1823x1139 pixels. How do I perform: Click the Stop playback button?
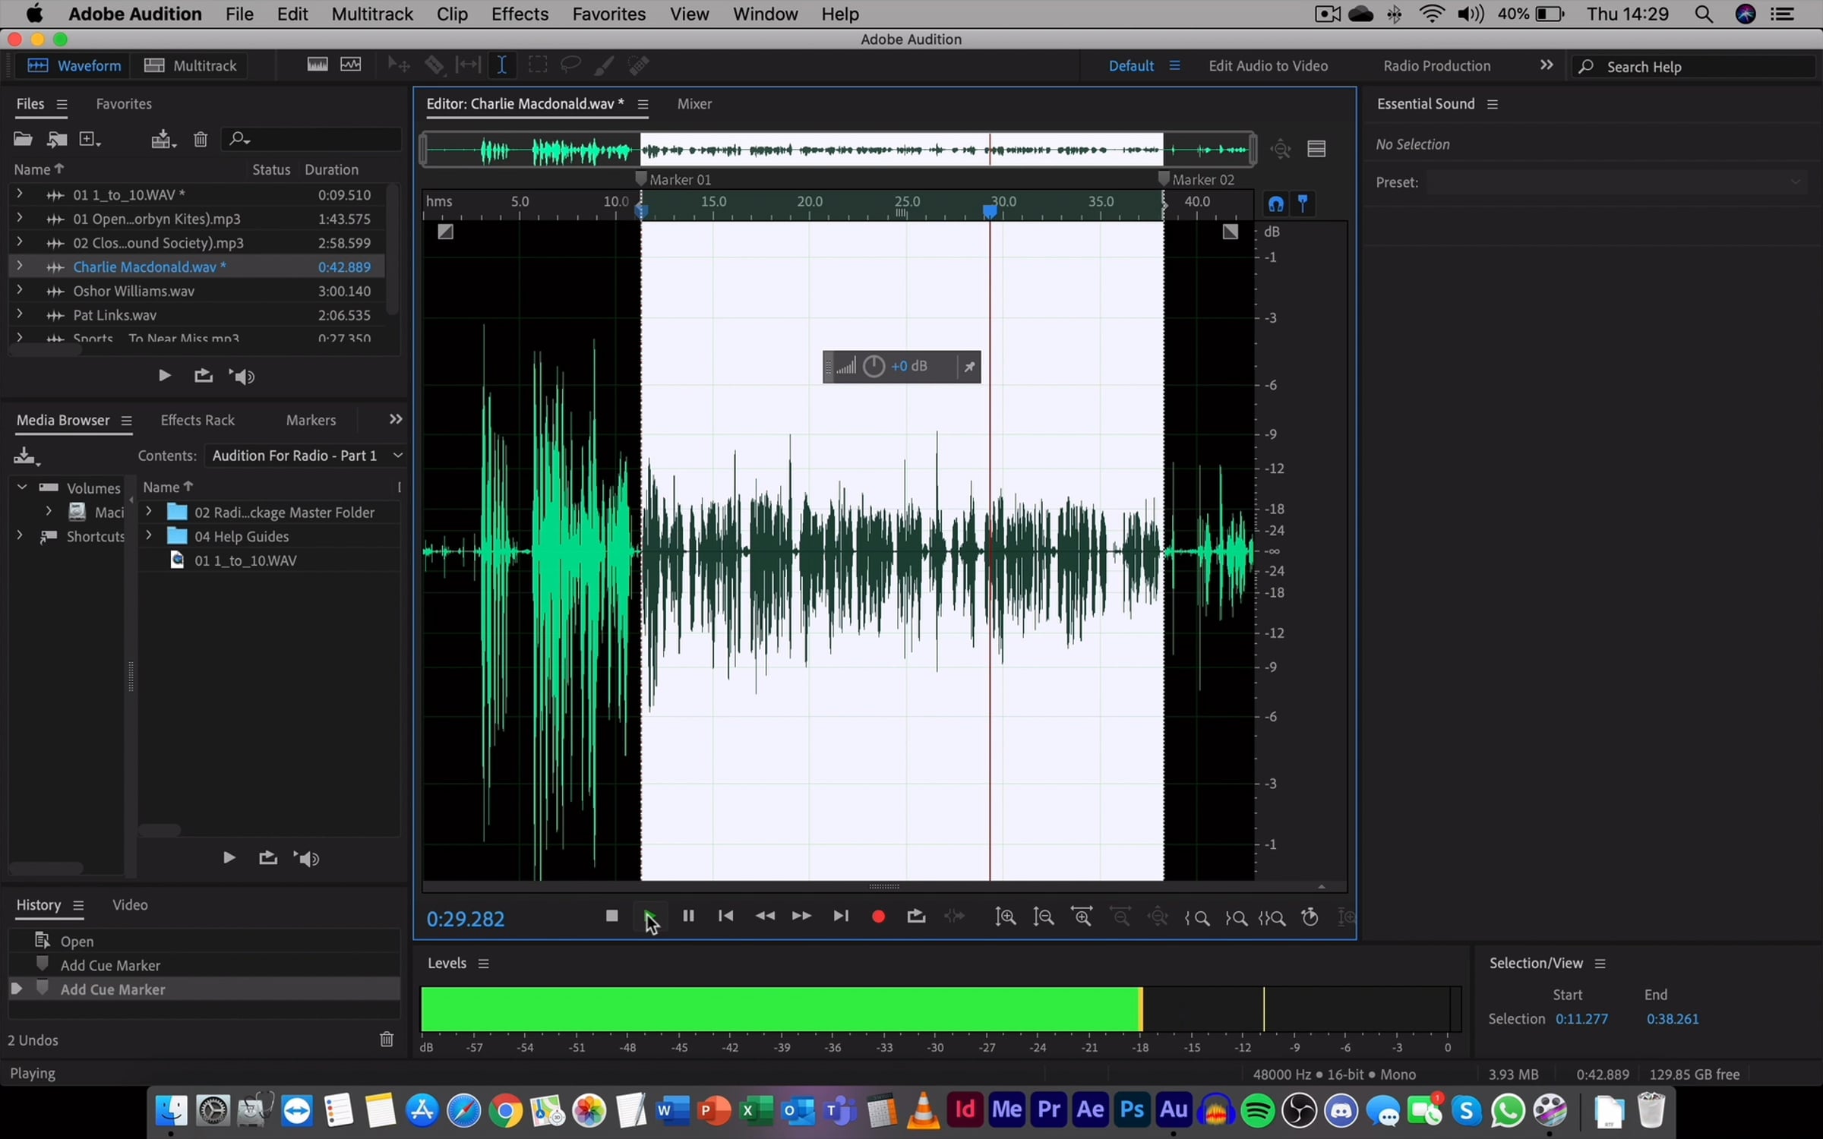pyautogui.click(x=611, y=916)
